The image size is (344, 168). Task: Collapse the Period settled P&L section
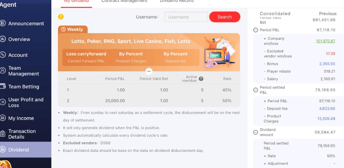coord(256,90)
